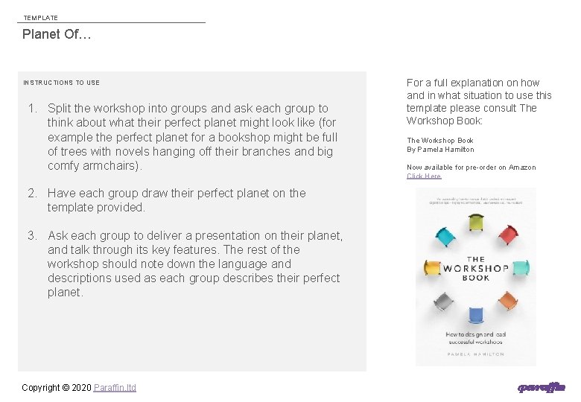Click 'By Pamela Hamilton' author text
581x402 pixels.
(x=440, y=150)
